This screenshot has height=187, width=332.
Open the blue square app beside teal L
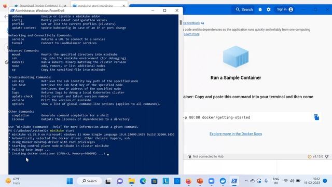(x=177, y=181)
